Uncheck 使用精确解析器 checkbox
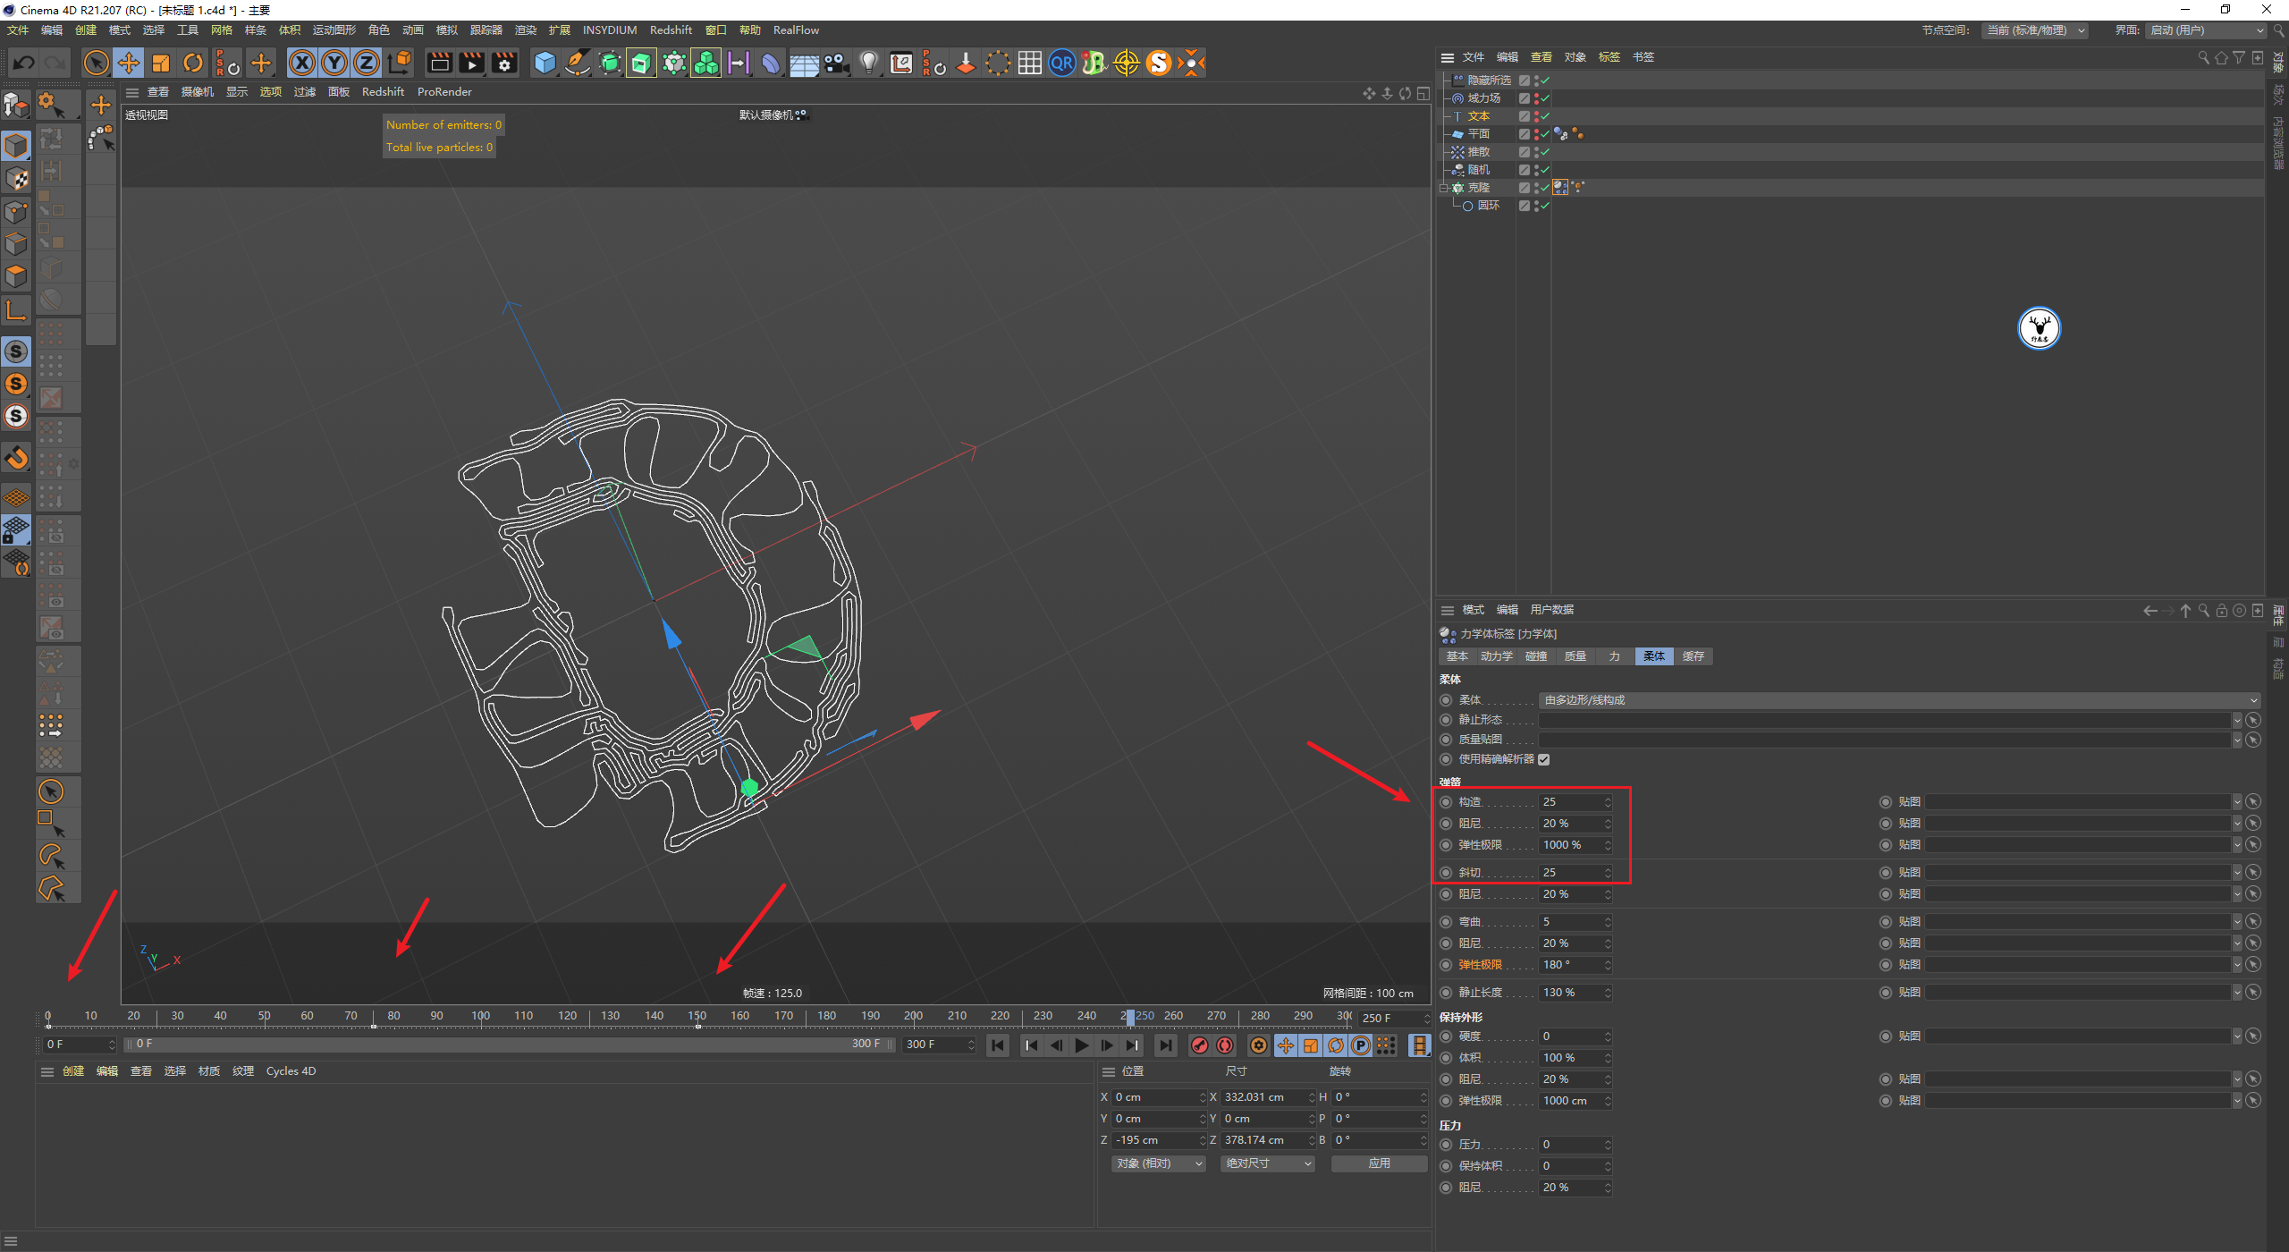The width and height of the screenshot is (2289, 1252). pos(1544,759)
